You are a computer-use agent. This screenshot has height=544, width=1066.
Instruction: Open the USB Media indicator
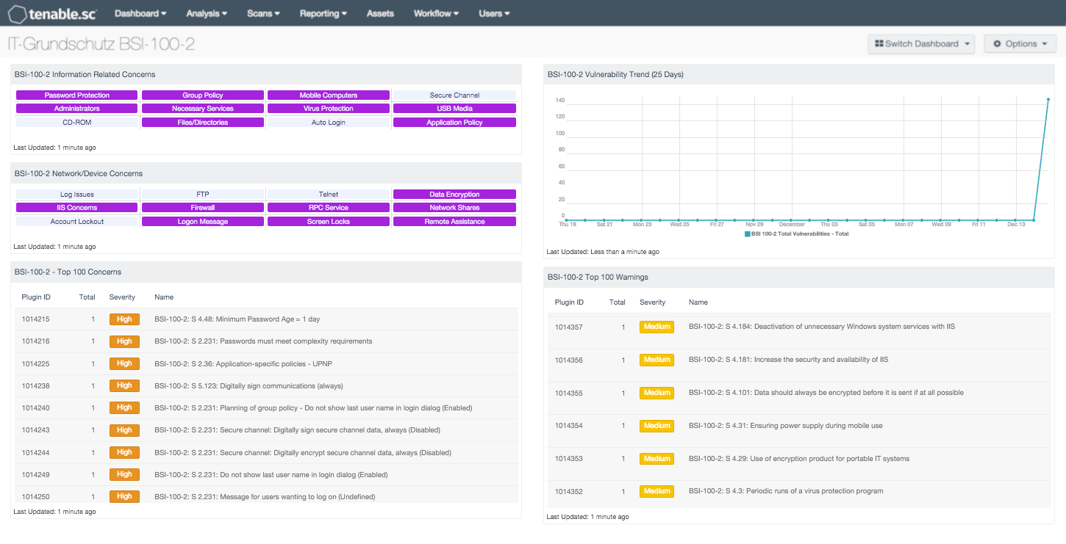454,109
